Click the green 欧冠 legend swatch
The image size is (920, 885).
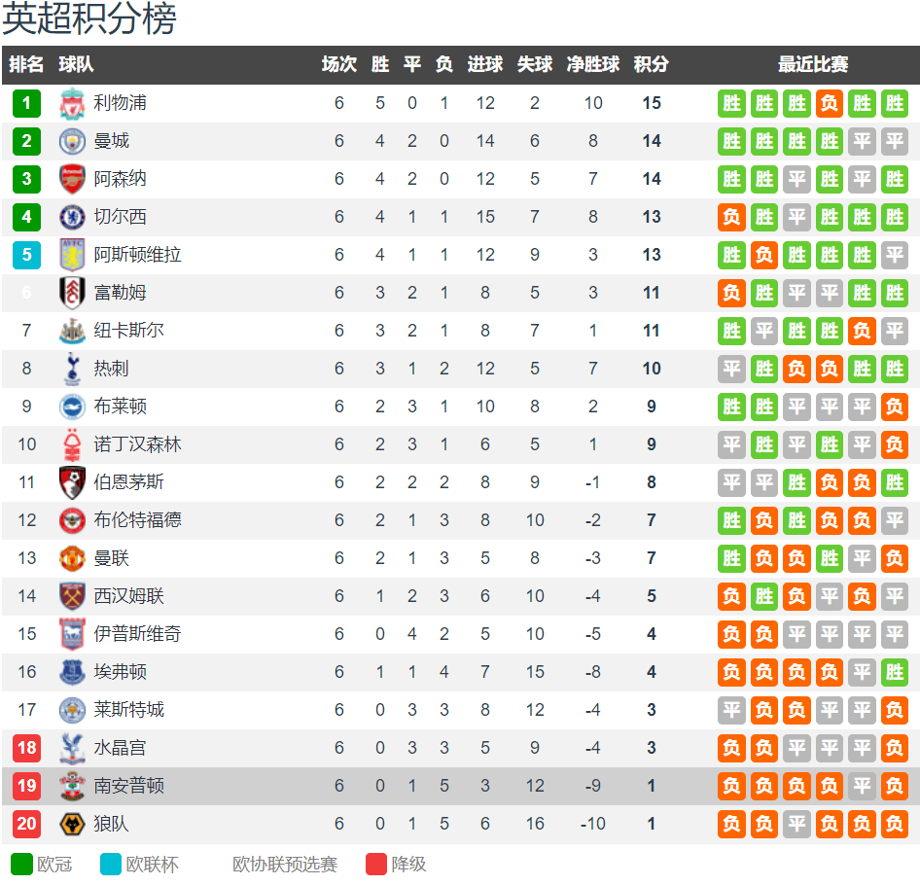[x=21, y=864]
